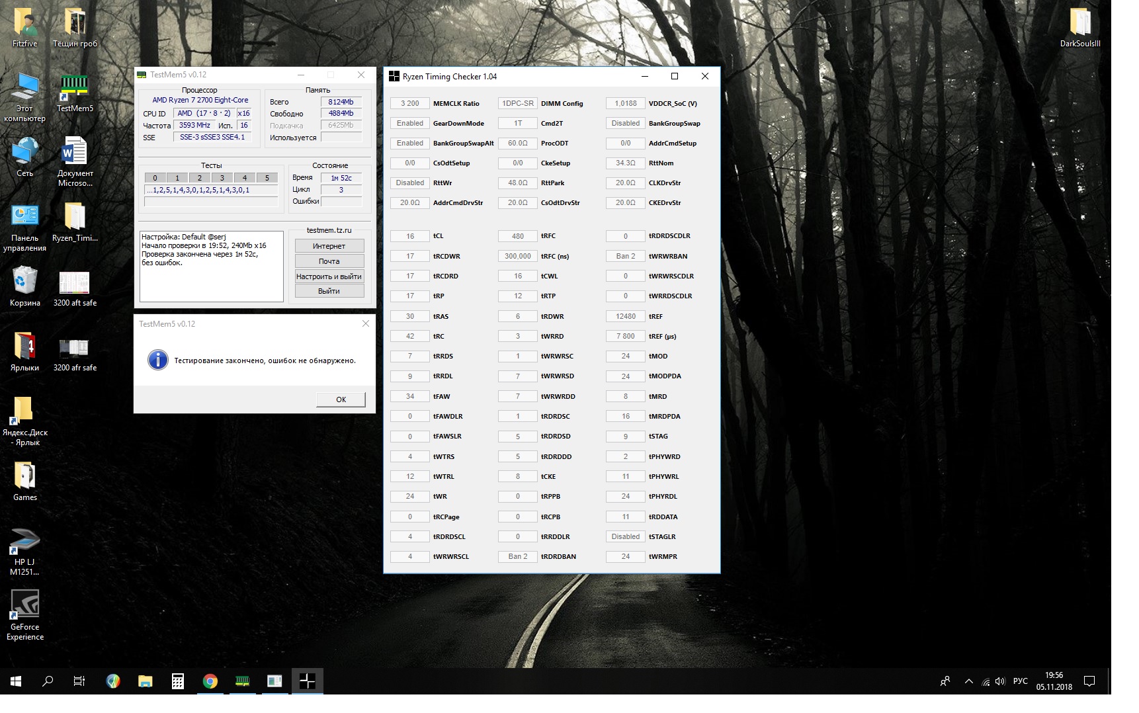Click the tCWL value field showing 16
1139x713 pixels.
(518, 276)
